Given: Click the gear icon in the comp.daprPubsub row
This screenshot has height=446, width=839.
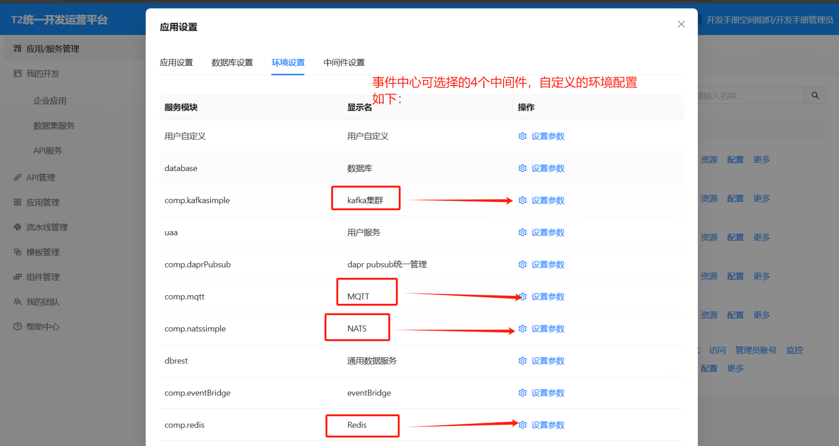Looking at the screenshot, I should pyautogui.click(x=522, y=265).
